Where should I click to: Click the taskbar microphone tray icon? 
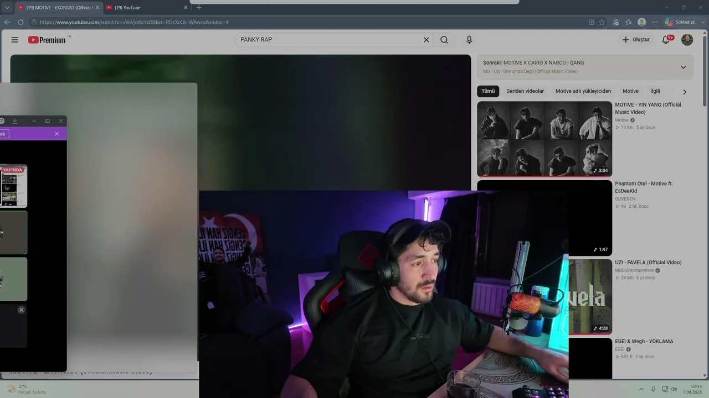click(653, 389)
